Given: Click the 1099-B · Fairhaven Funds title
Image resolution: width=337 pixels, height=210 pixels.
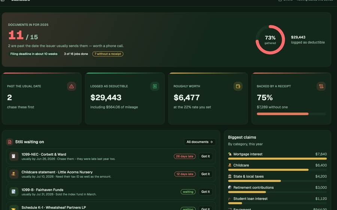Looking at the screenshot, I should coord(42,190).
